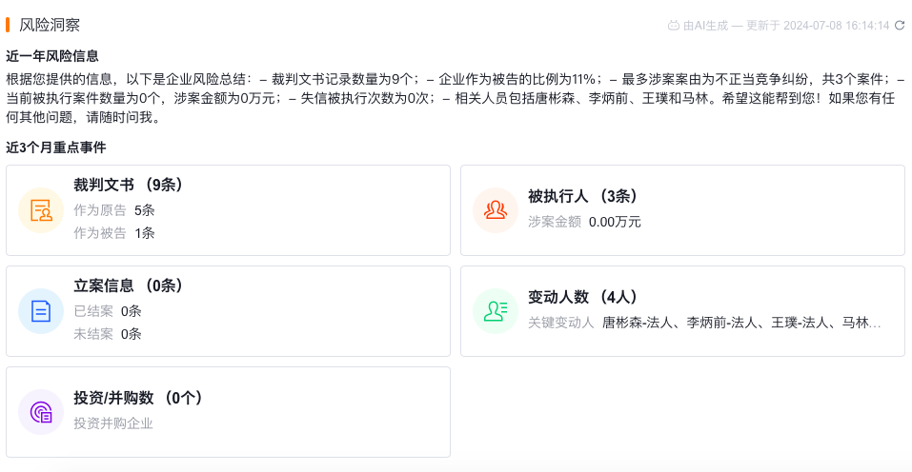Click the 涉案金额 0.00万元 entry
Image resolution: width=912 pixels, height=472 pixels.
click(584, 222)
